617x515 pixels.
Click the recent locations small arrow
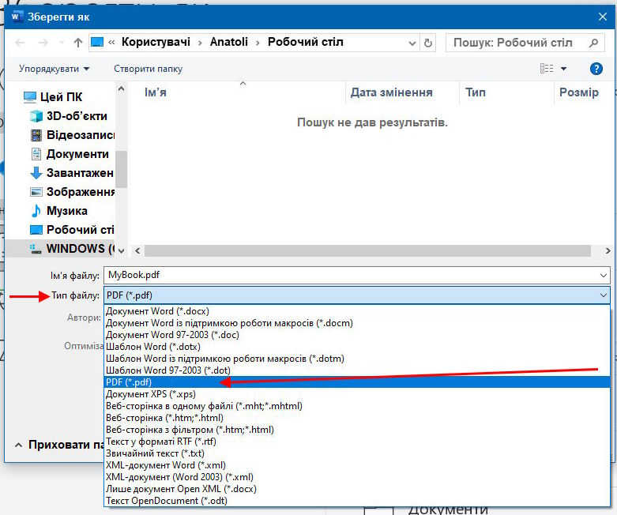click(x=62, y=43)
